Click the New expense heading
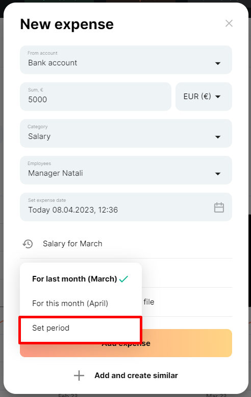Screen dimensions: 251x397 click(x=67, y=25)
